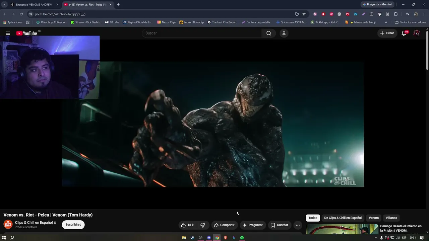Switch the ESP keyboard language indicator
This screenshot has height=241, width=429.
404,238
